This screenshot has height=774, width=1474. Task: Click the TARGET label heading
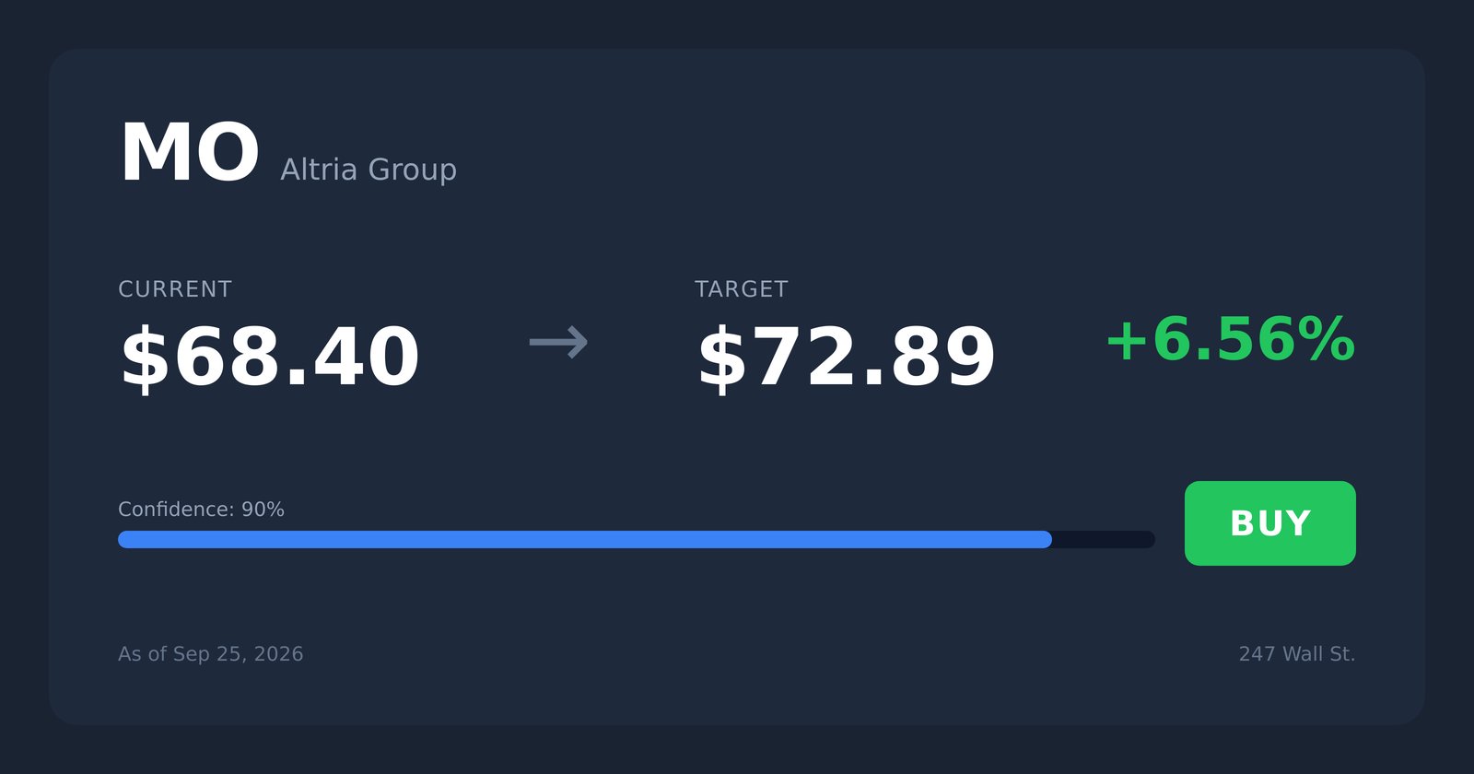[x=742, y=289]
